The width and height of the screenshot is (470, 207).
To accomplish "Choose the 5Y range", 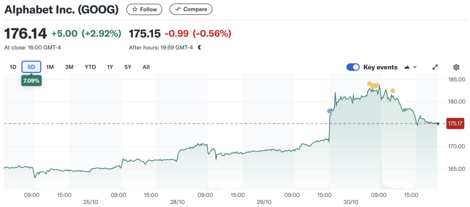I will tap(128, 67).
